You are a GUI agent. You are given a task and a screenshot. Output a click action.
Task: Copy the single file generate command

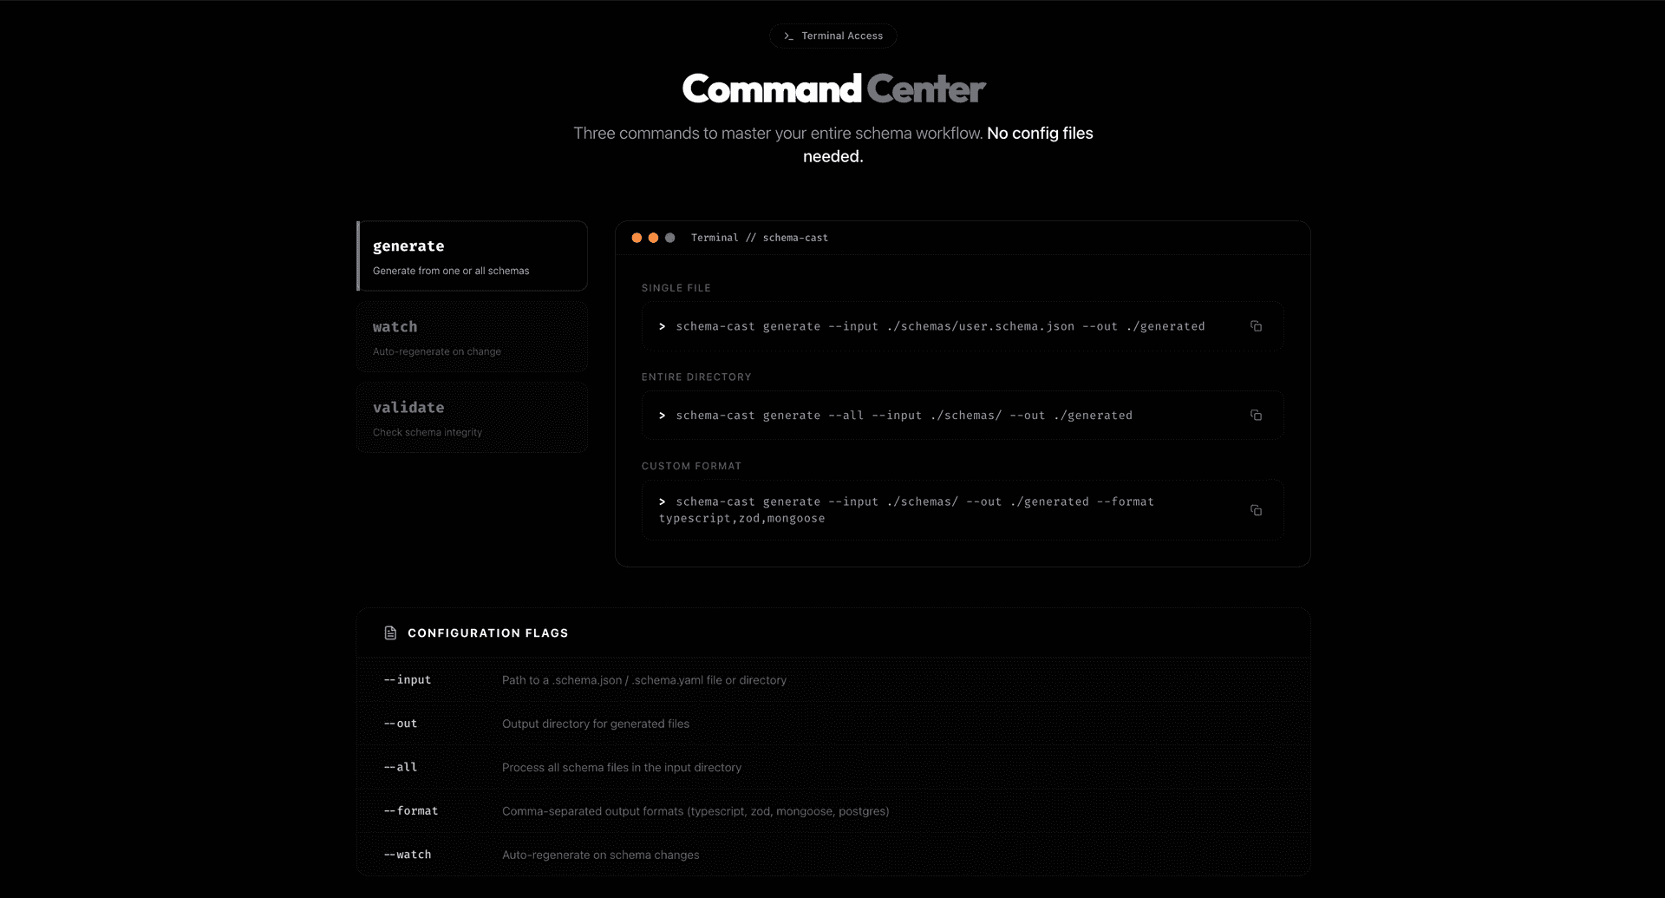[x=1256, y=326]
